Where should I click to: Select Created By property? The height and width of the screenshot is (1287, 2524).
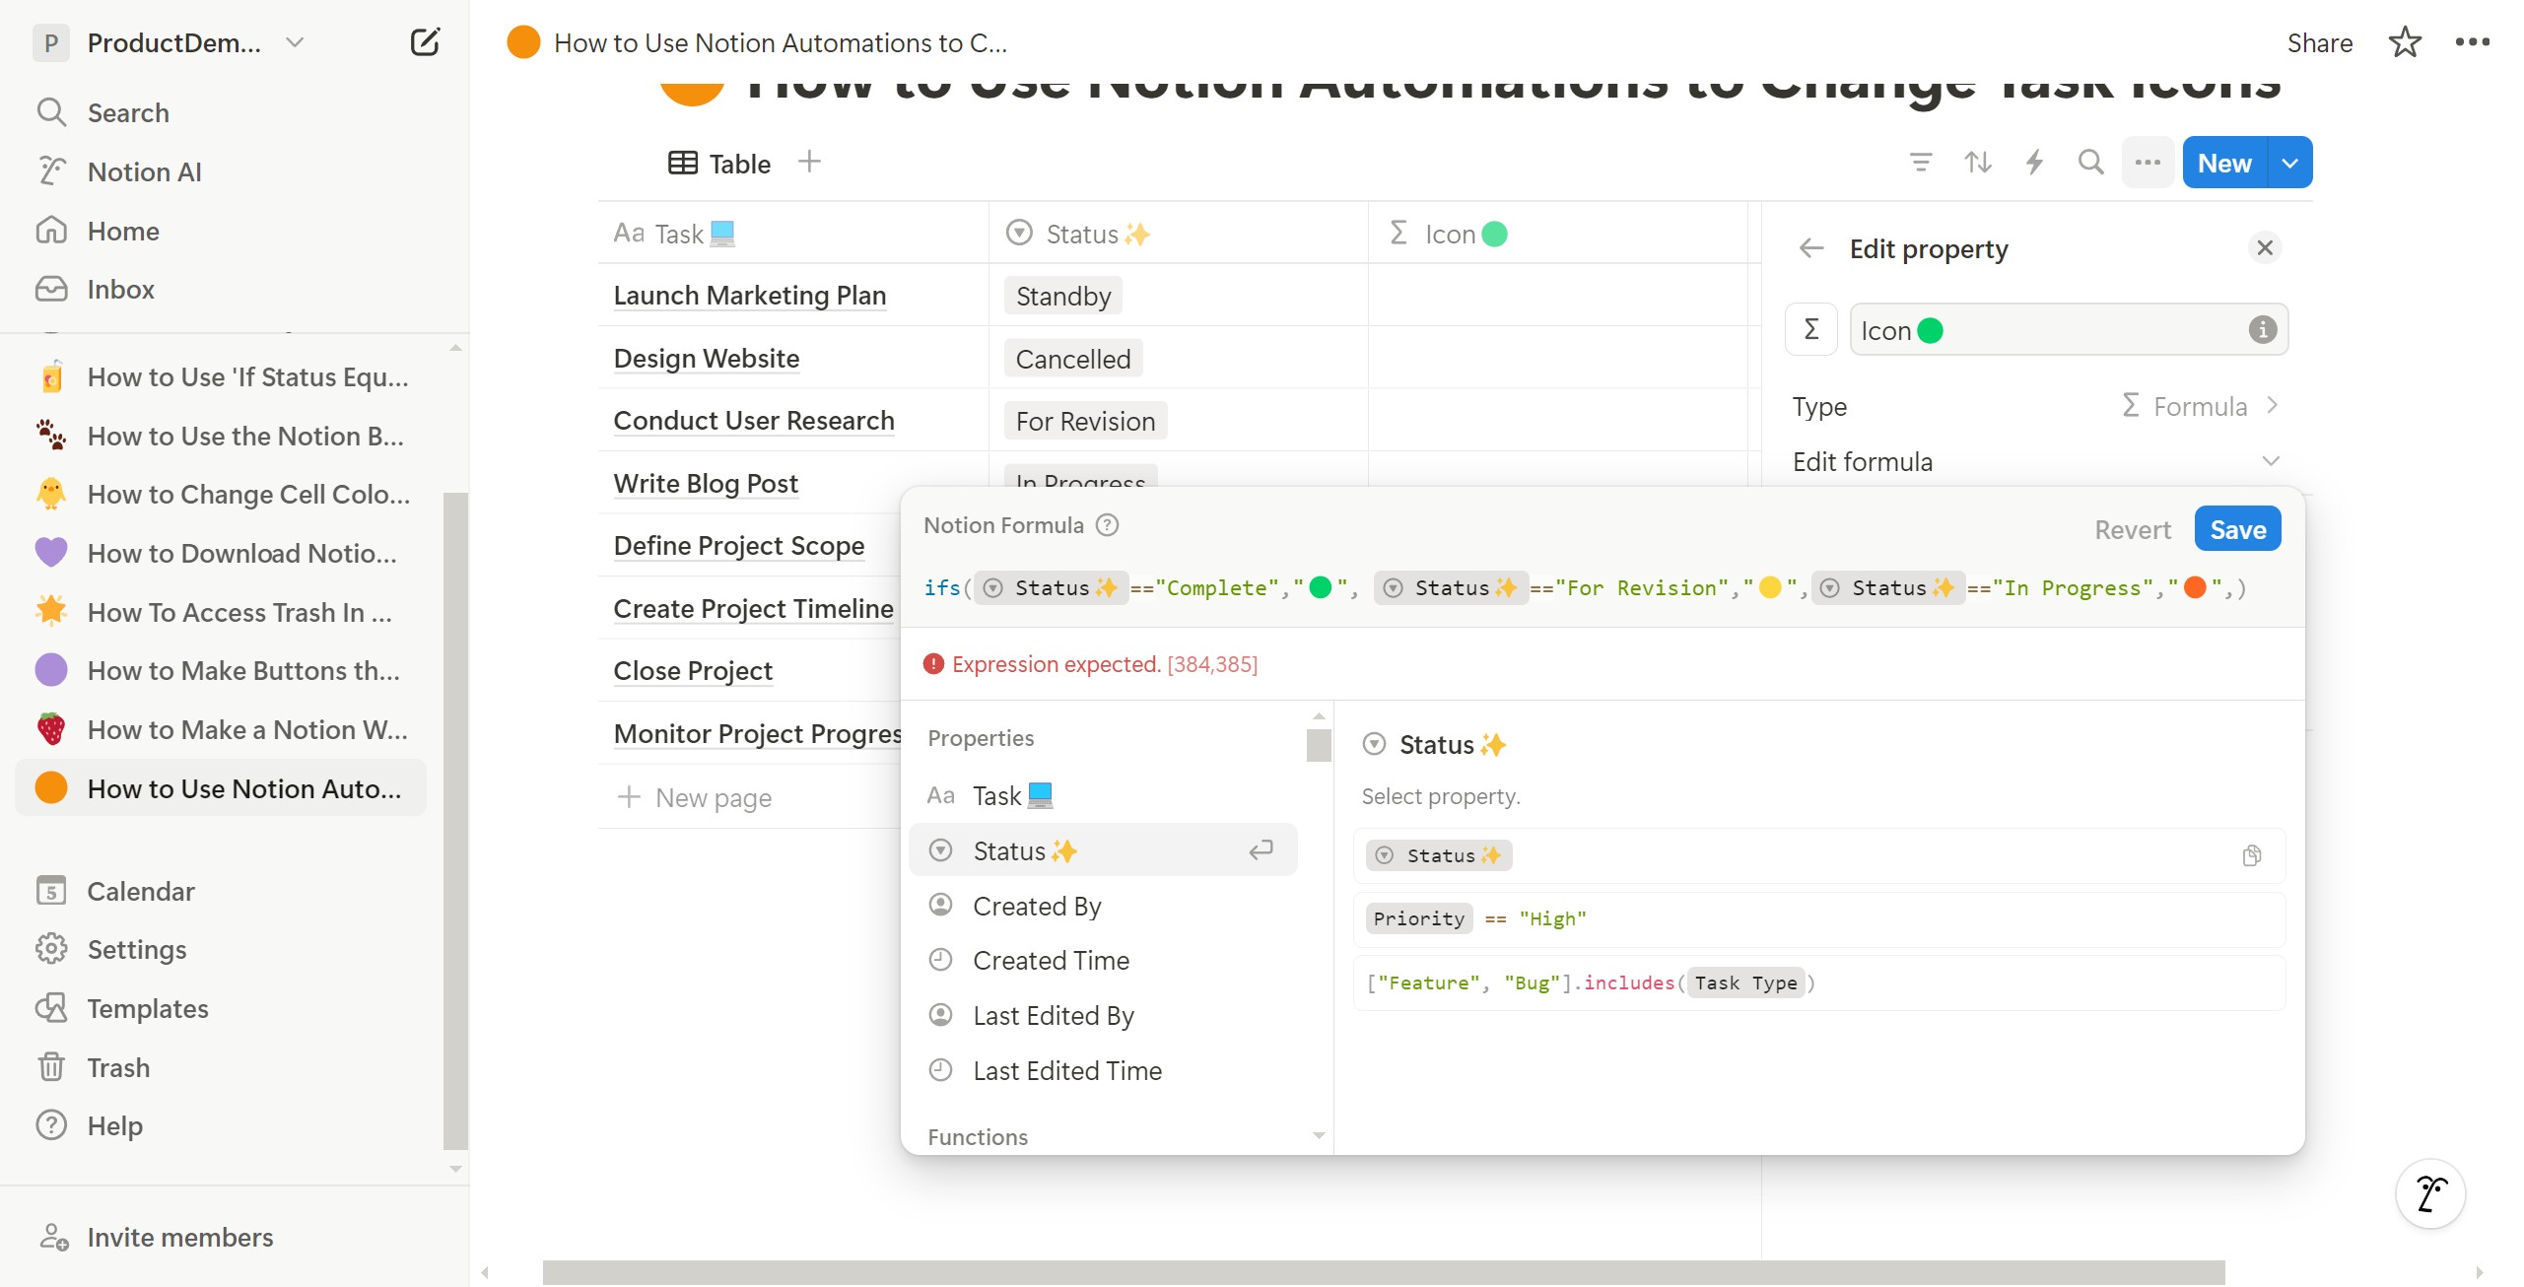pos(1103,906)
